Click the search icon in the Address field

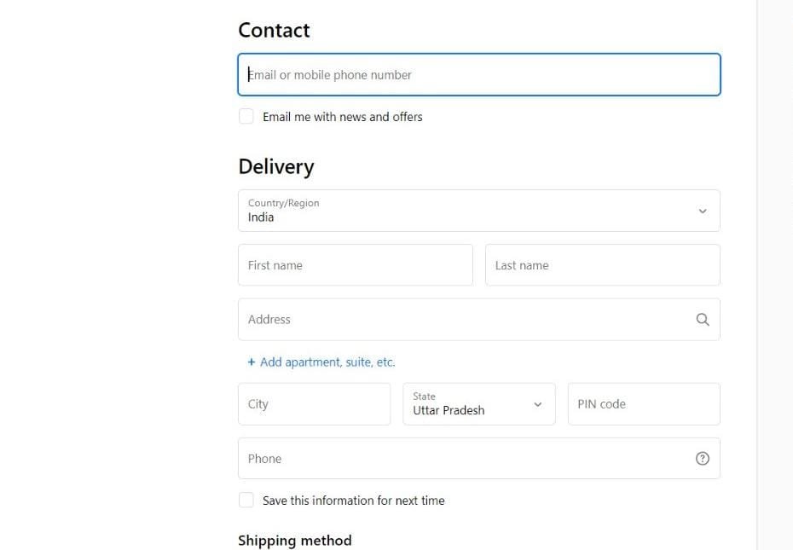point(703,319)
